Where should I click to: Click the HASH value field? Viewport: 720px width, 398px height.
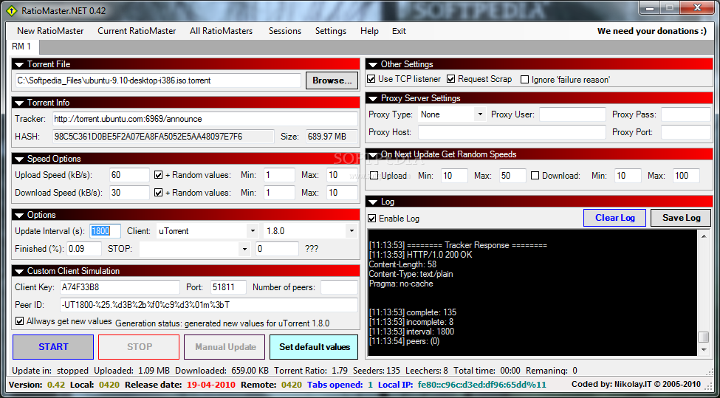[162, 137]
